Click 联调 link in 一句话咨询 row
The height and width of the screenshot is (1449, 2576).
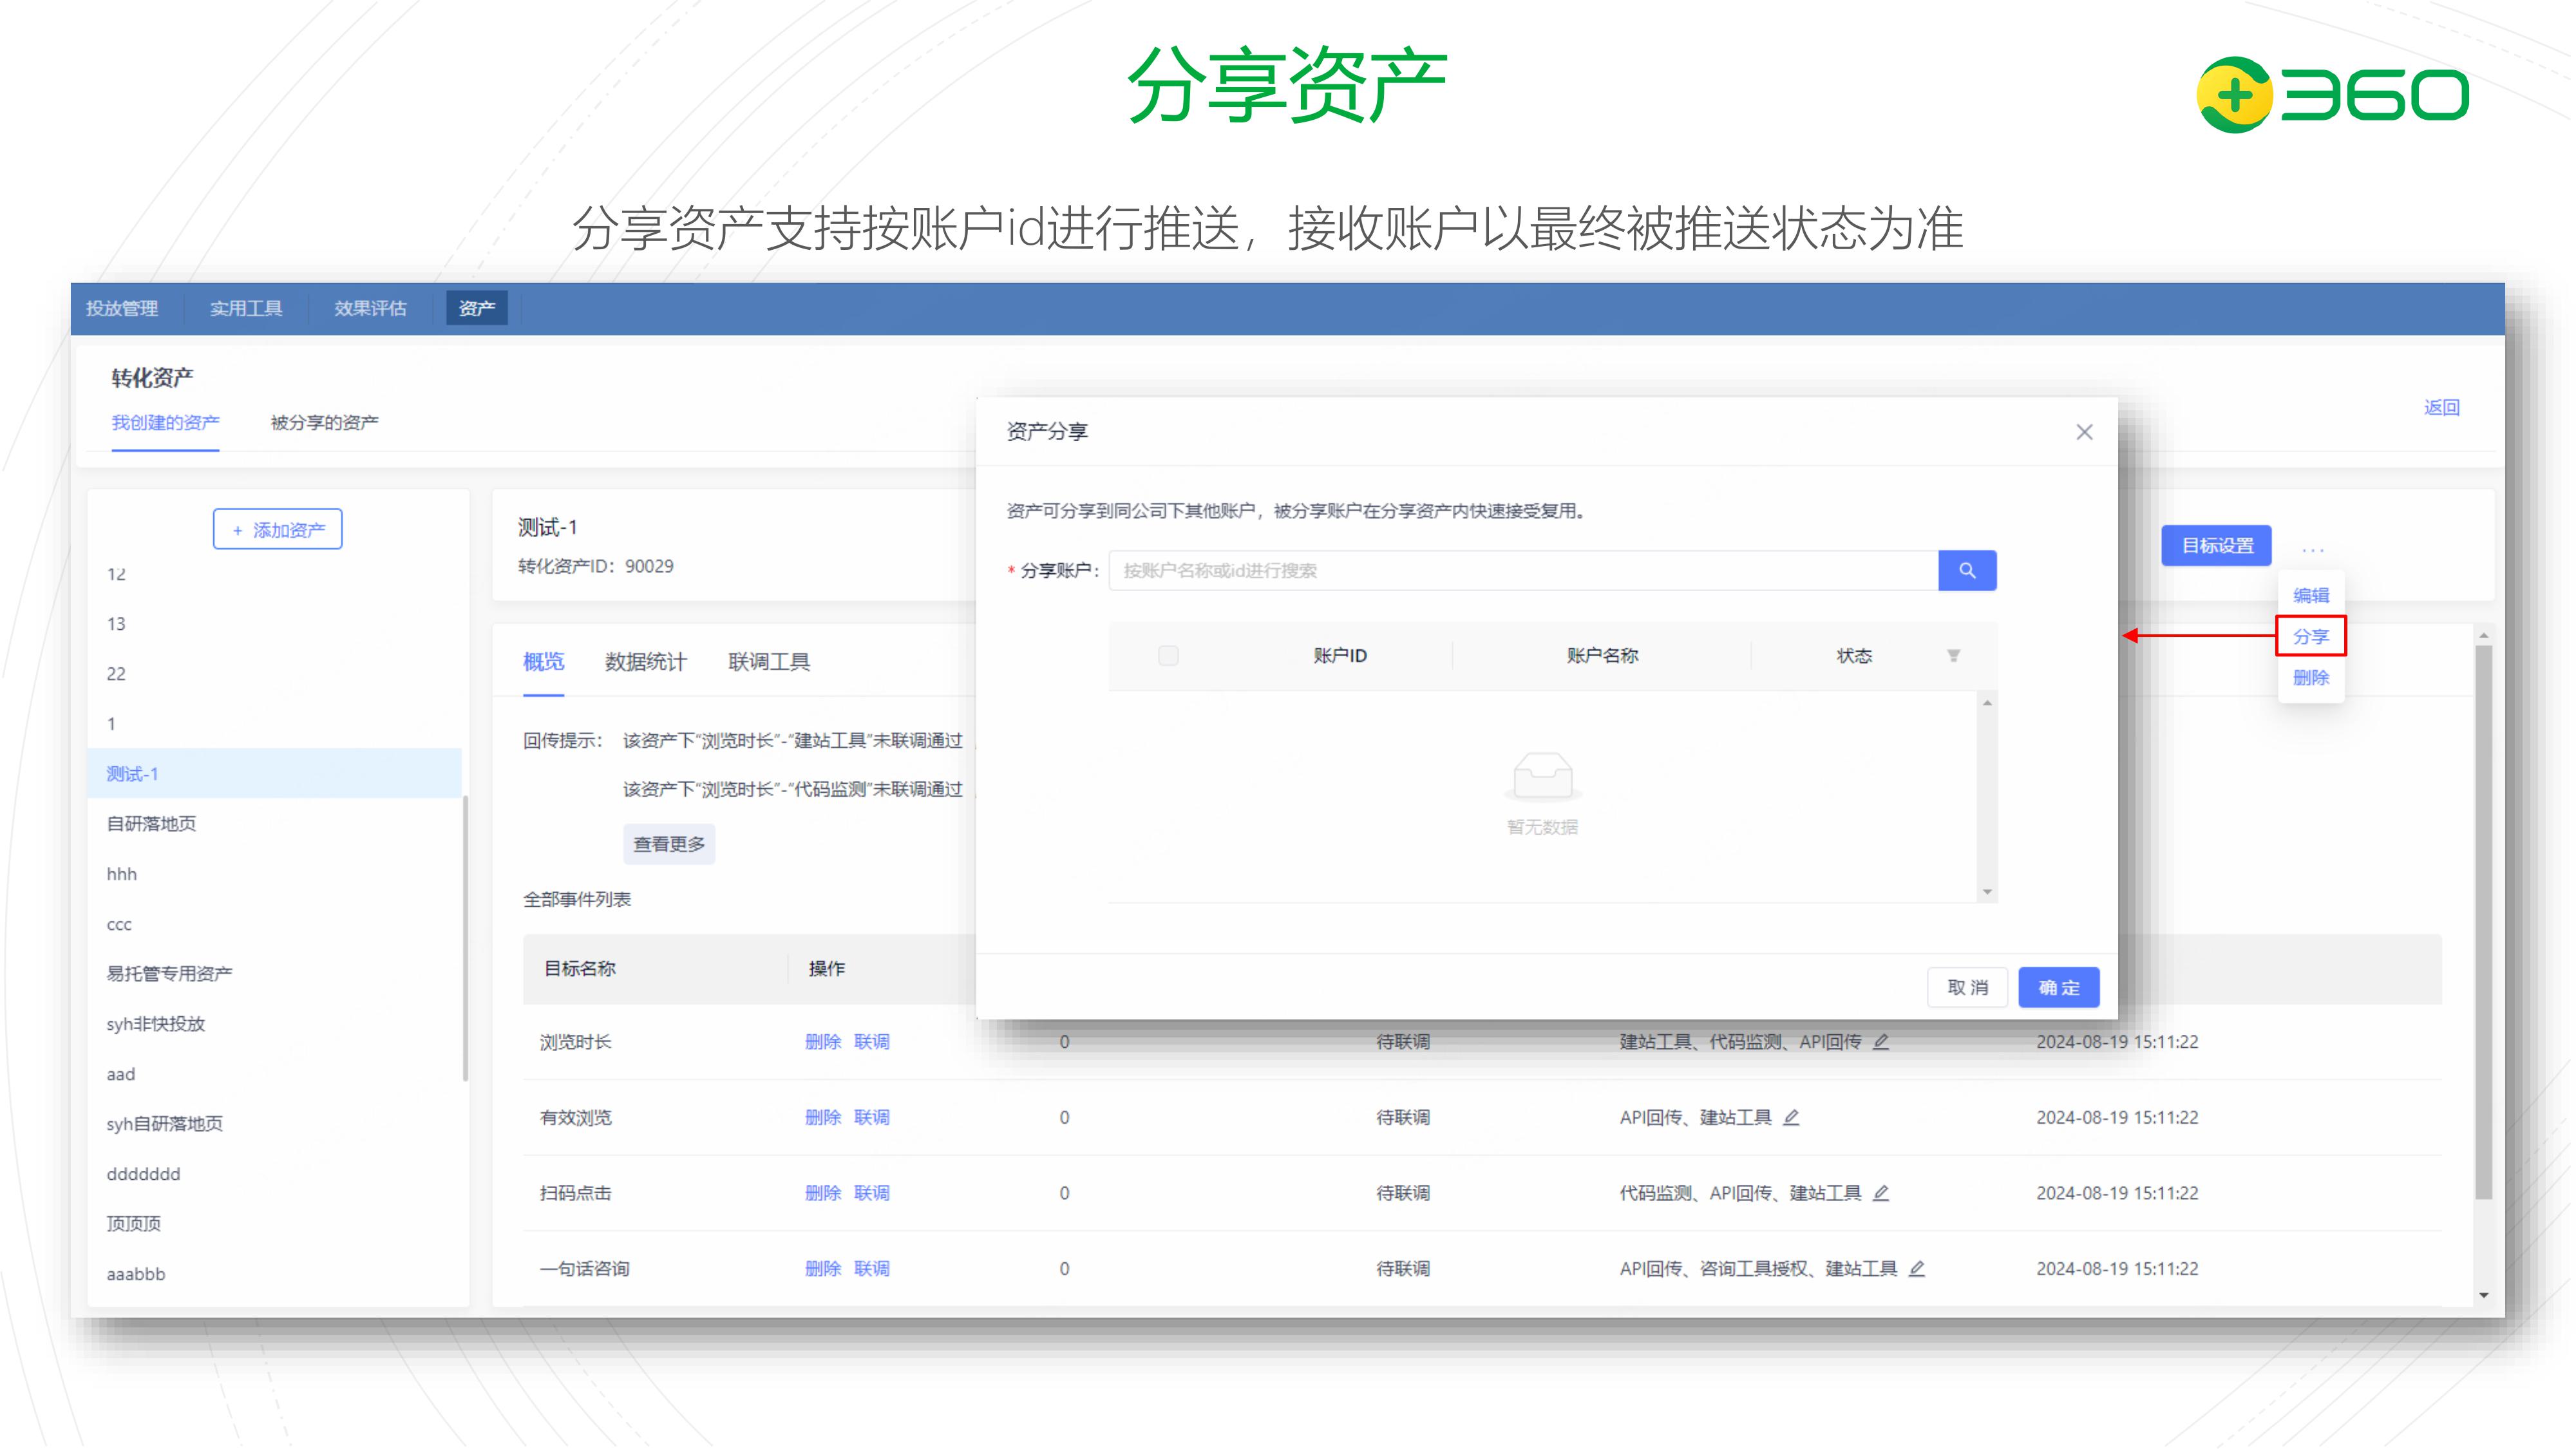871,1269
